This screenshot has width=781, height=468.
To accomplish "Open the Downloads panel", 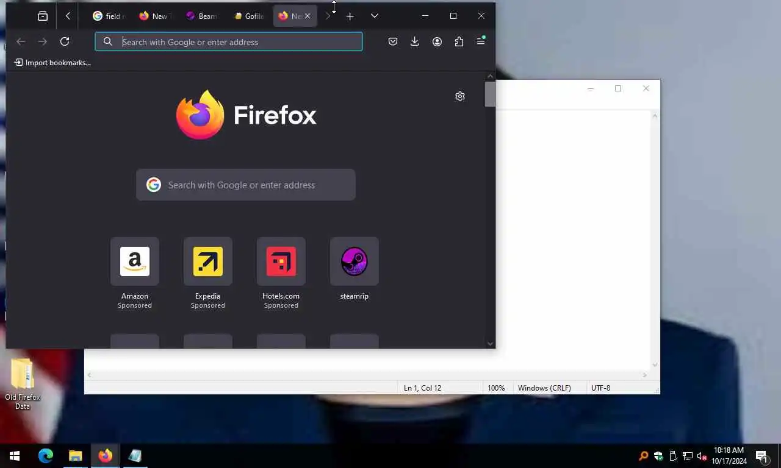I will tap(415, 41).
